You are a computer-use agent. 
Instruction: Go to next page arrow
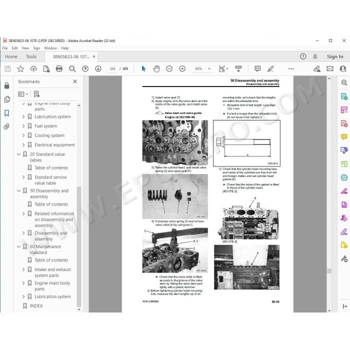pyautogui.click(x=98, y=69)
